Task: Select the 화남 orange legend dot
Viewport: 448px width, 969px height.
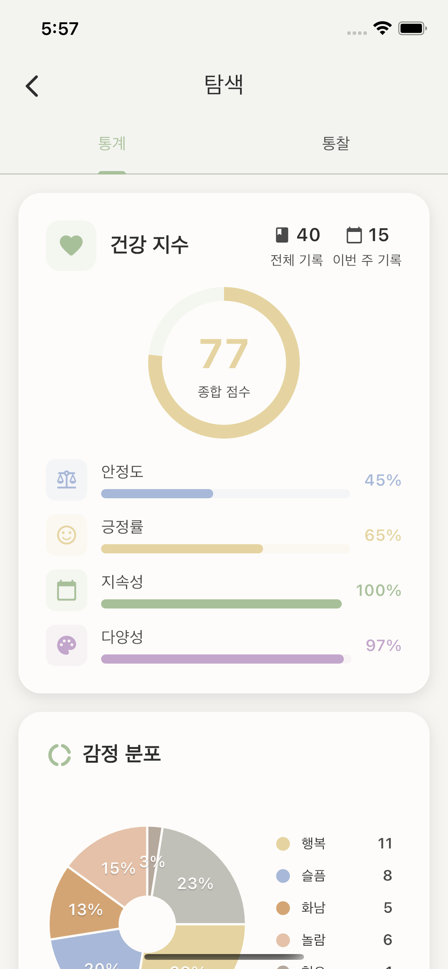Action: click(283, 908)
